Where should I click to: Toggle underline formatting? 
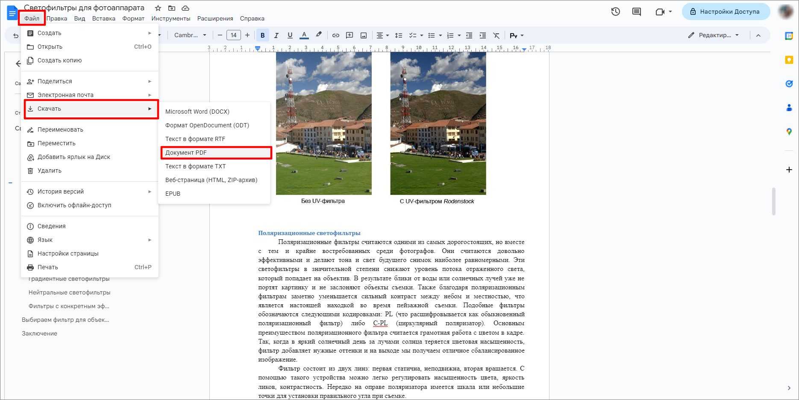290,35
